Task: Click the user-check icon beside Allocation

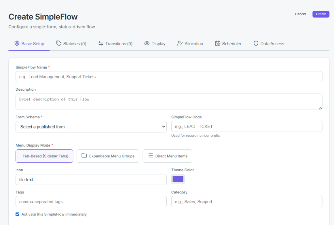Action: [180, 43]
